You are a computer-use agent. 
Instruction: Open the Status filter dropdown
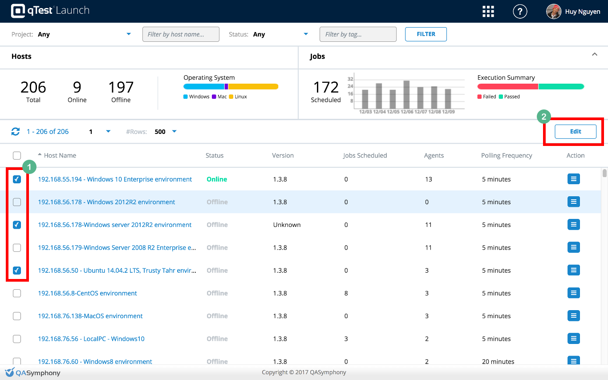[x=305, y=34]
